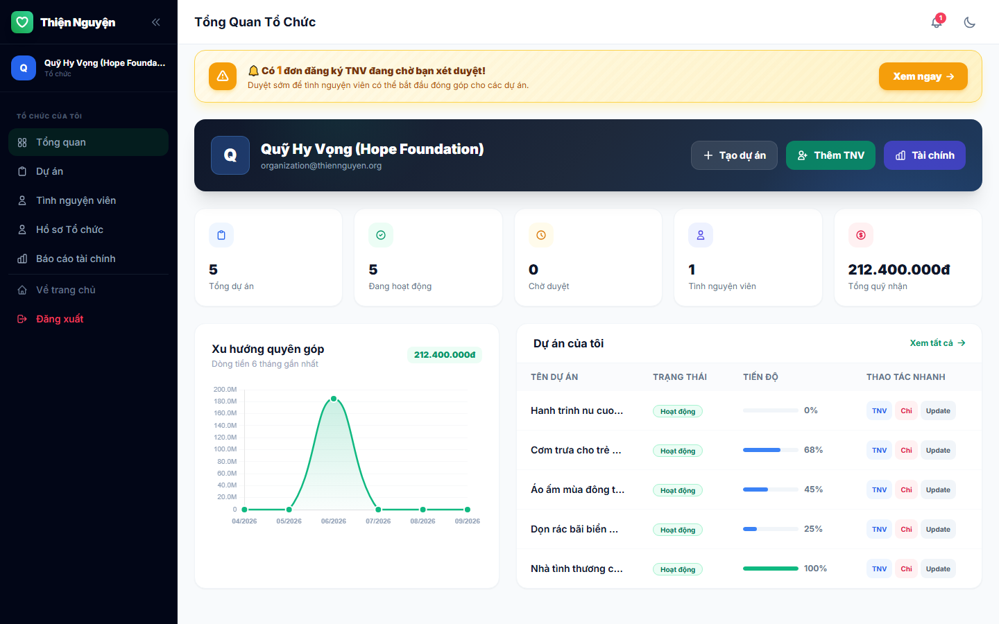Click the email organization@thiennguyen.org
The image size is (999, 624).
click(x=321, y=166)
